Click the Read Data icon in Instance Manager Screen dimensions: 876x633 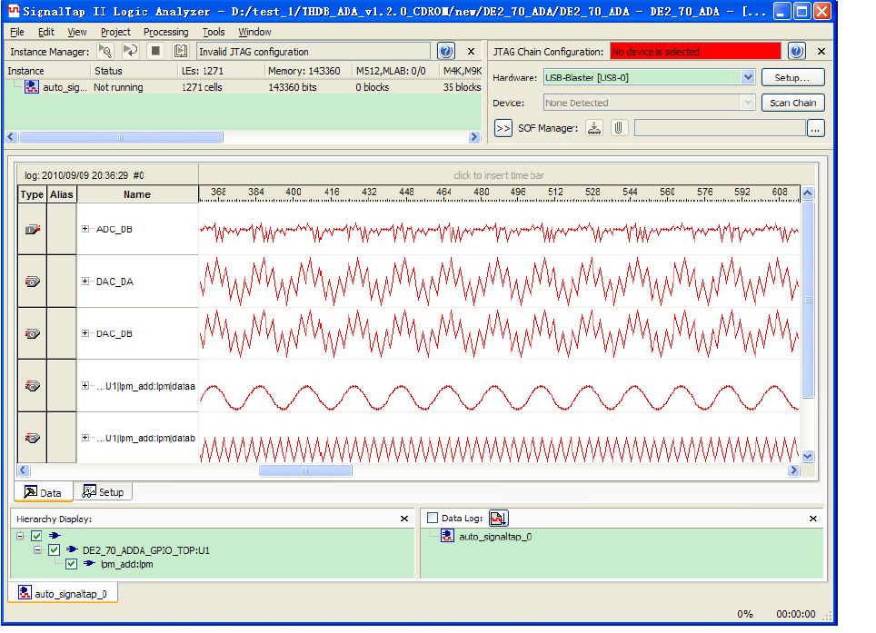[x=180, y=52]
